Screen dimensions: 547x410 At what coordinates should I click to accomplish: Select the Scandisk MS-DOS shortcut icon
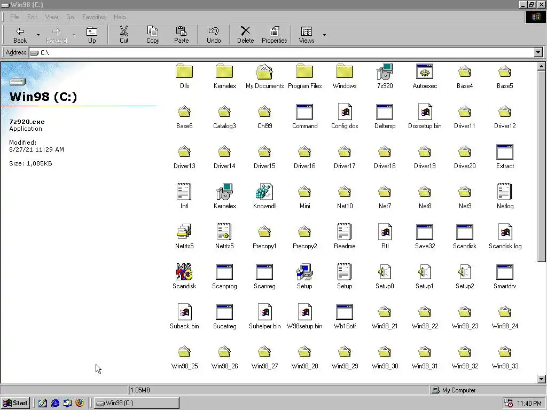pyautogui.click(x=184, y=272)
